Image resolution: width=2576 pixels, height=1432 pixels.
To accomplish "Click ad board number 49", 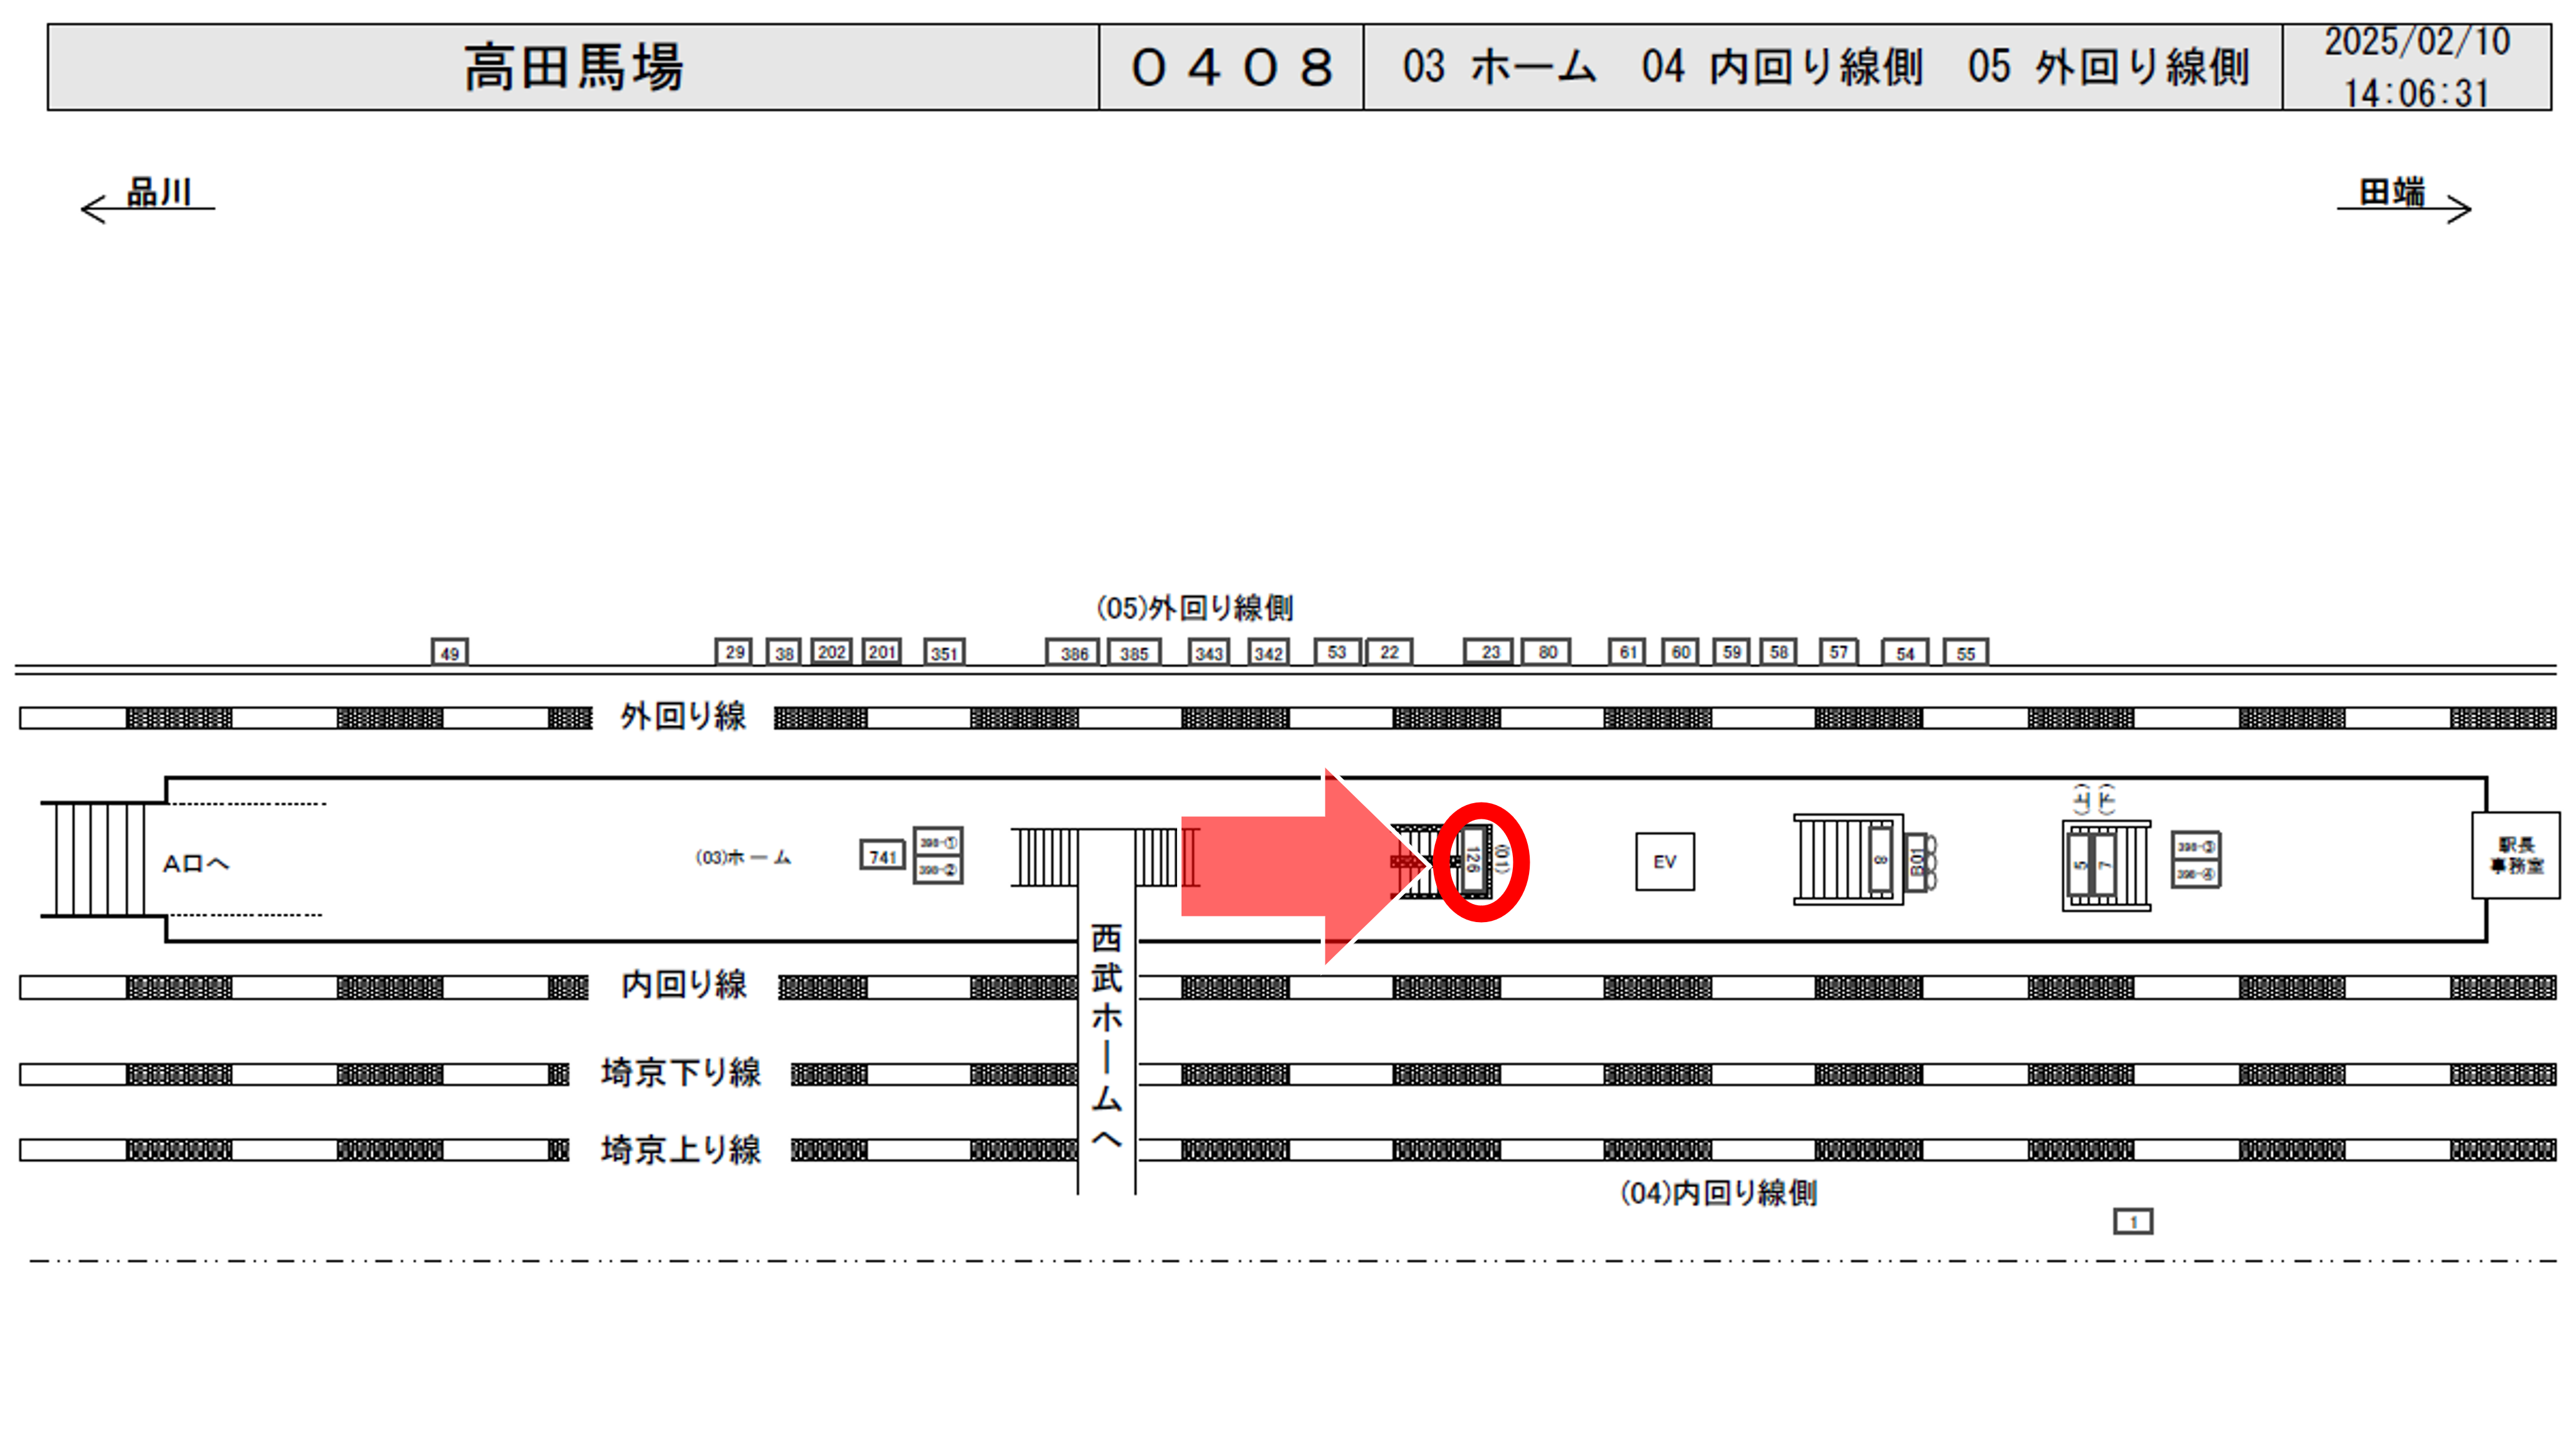I will tap(450, 653).
